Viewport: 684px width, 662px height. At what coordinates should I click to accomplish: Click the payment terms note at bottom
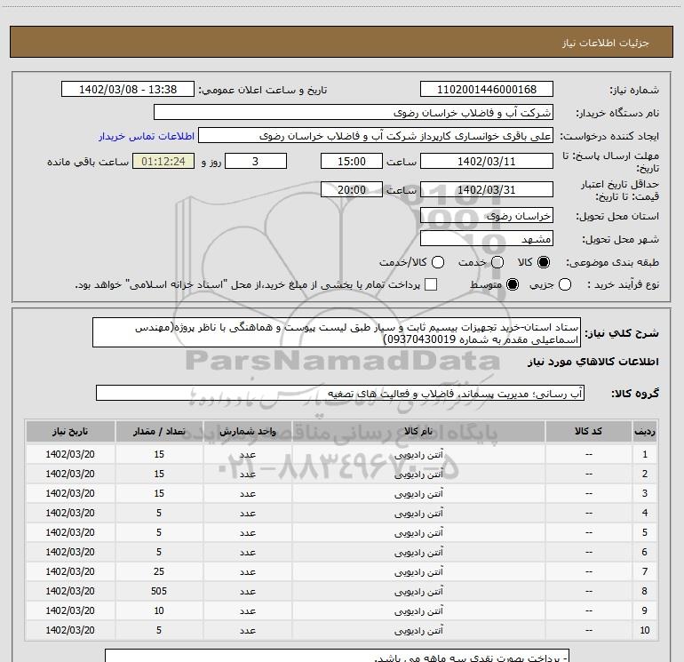click(338, 656)
